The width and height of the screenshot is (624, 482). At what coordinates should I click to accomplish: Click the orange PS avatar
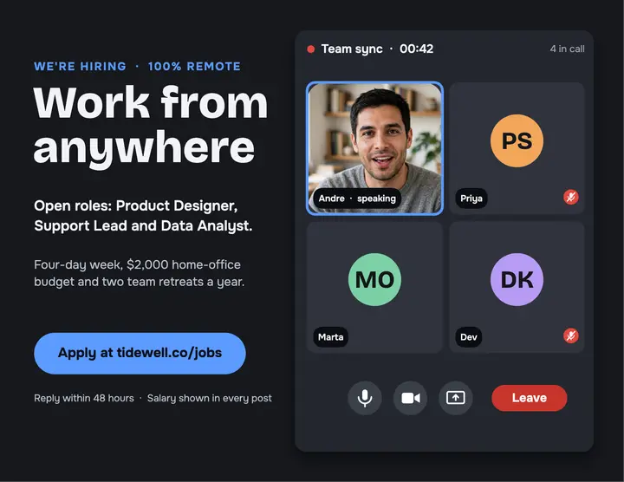tap(517, 140)
